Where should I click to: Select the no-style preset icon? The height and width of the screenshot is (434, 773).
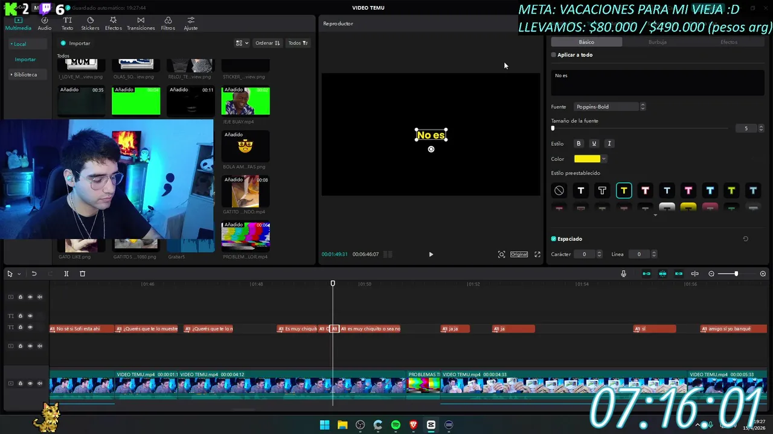[559, 191]
